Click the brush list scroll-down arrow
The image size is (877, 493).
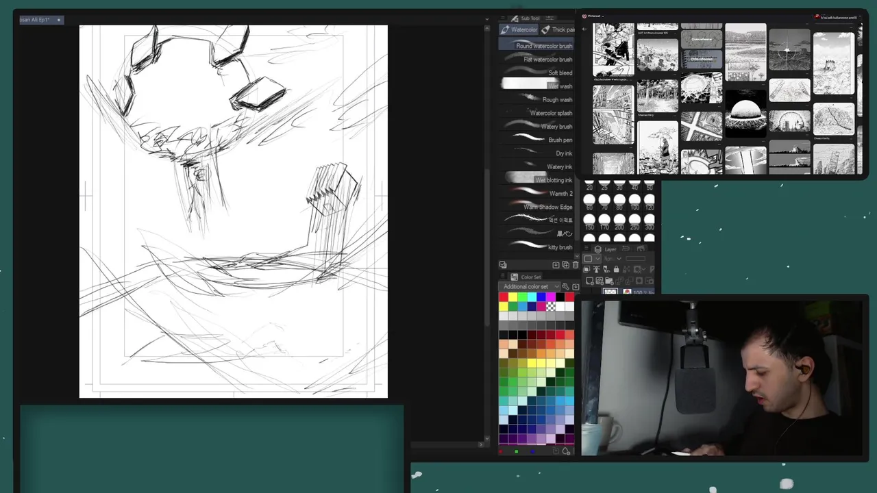(577, 255)
